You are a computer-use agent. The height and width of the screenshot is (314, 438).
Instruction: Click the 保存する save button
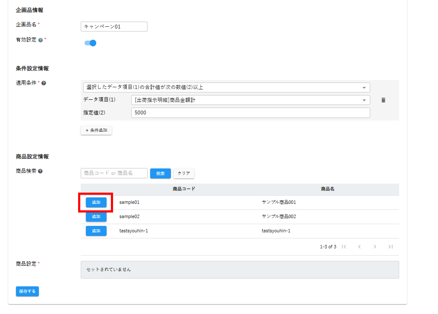[27, 292]
